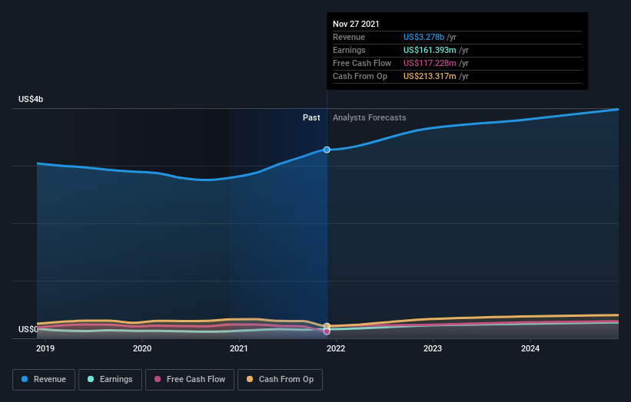
Task: Click the orange Cash From Op data point
Action: click(x=327, y=326)
